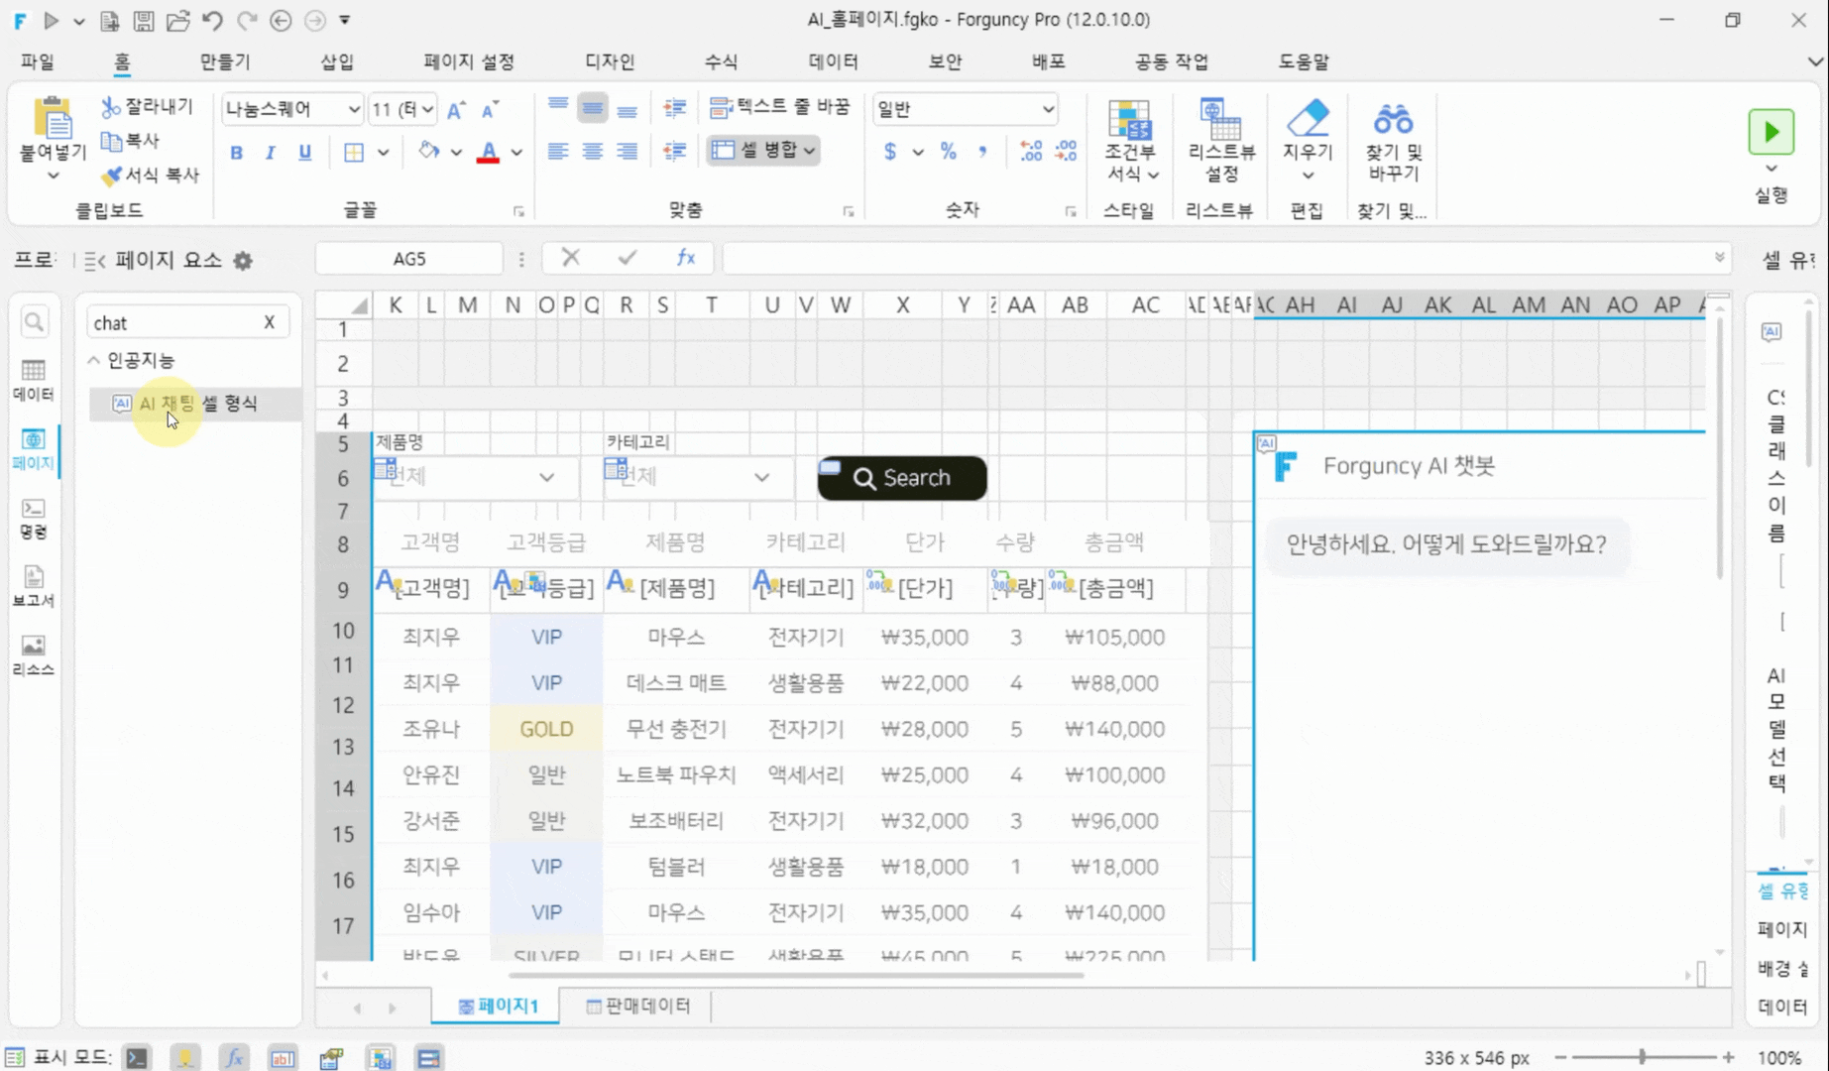
Task: Decrease font size with smaller A icon
Action: pos(490,110)
